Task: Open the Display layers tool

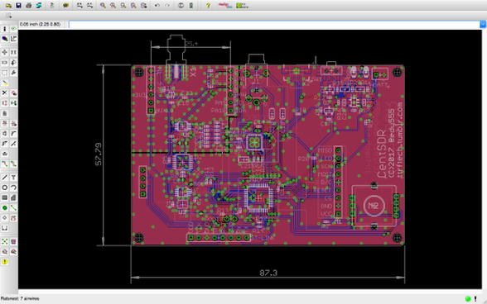Action: tap(5, 39)
